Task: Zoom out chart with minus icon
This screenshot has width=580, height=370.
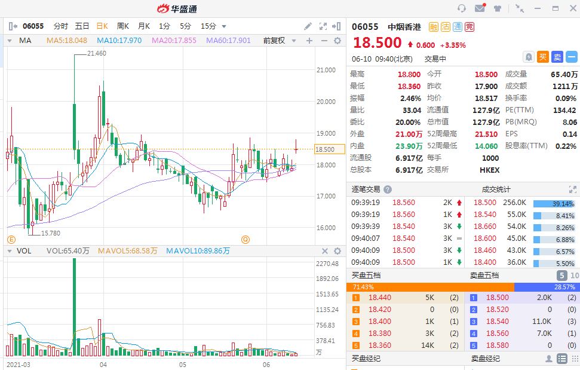Action: [324, 40]
